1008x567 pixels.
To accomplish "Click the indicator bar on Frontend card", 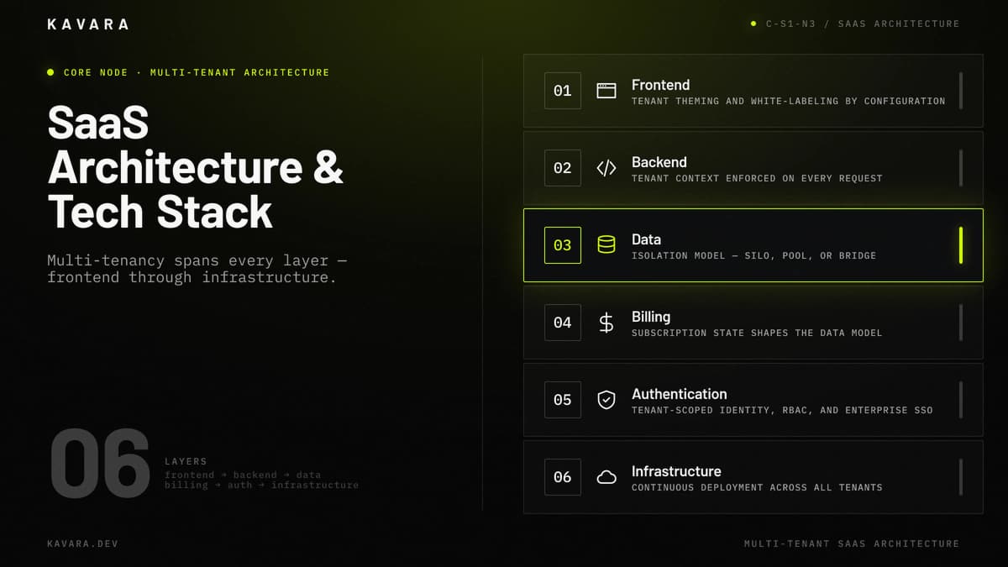I will [x=961, y=91].
